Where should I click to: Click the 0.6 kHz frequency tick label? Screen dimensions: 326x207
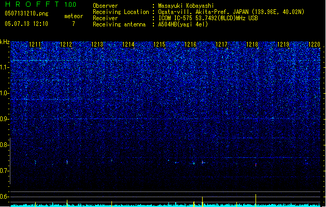click(x=5, y=197)
